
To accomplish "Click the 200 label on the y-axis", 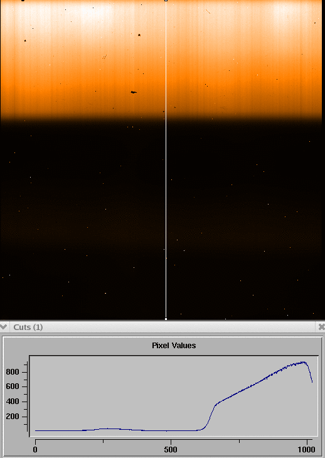I will 13,417.
